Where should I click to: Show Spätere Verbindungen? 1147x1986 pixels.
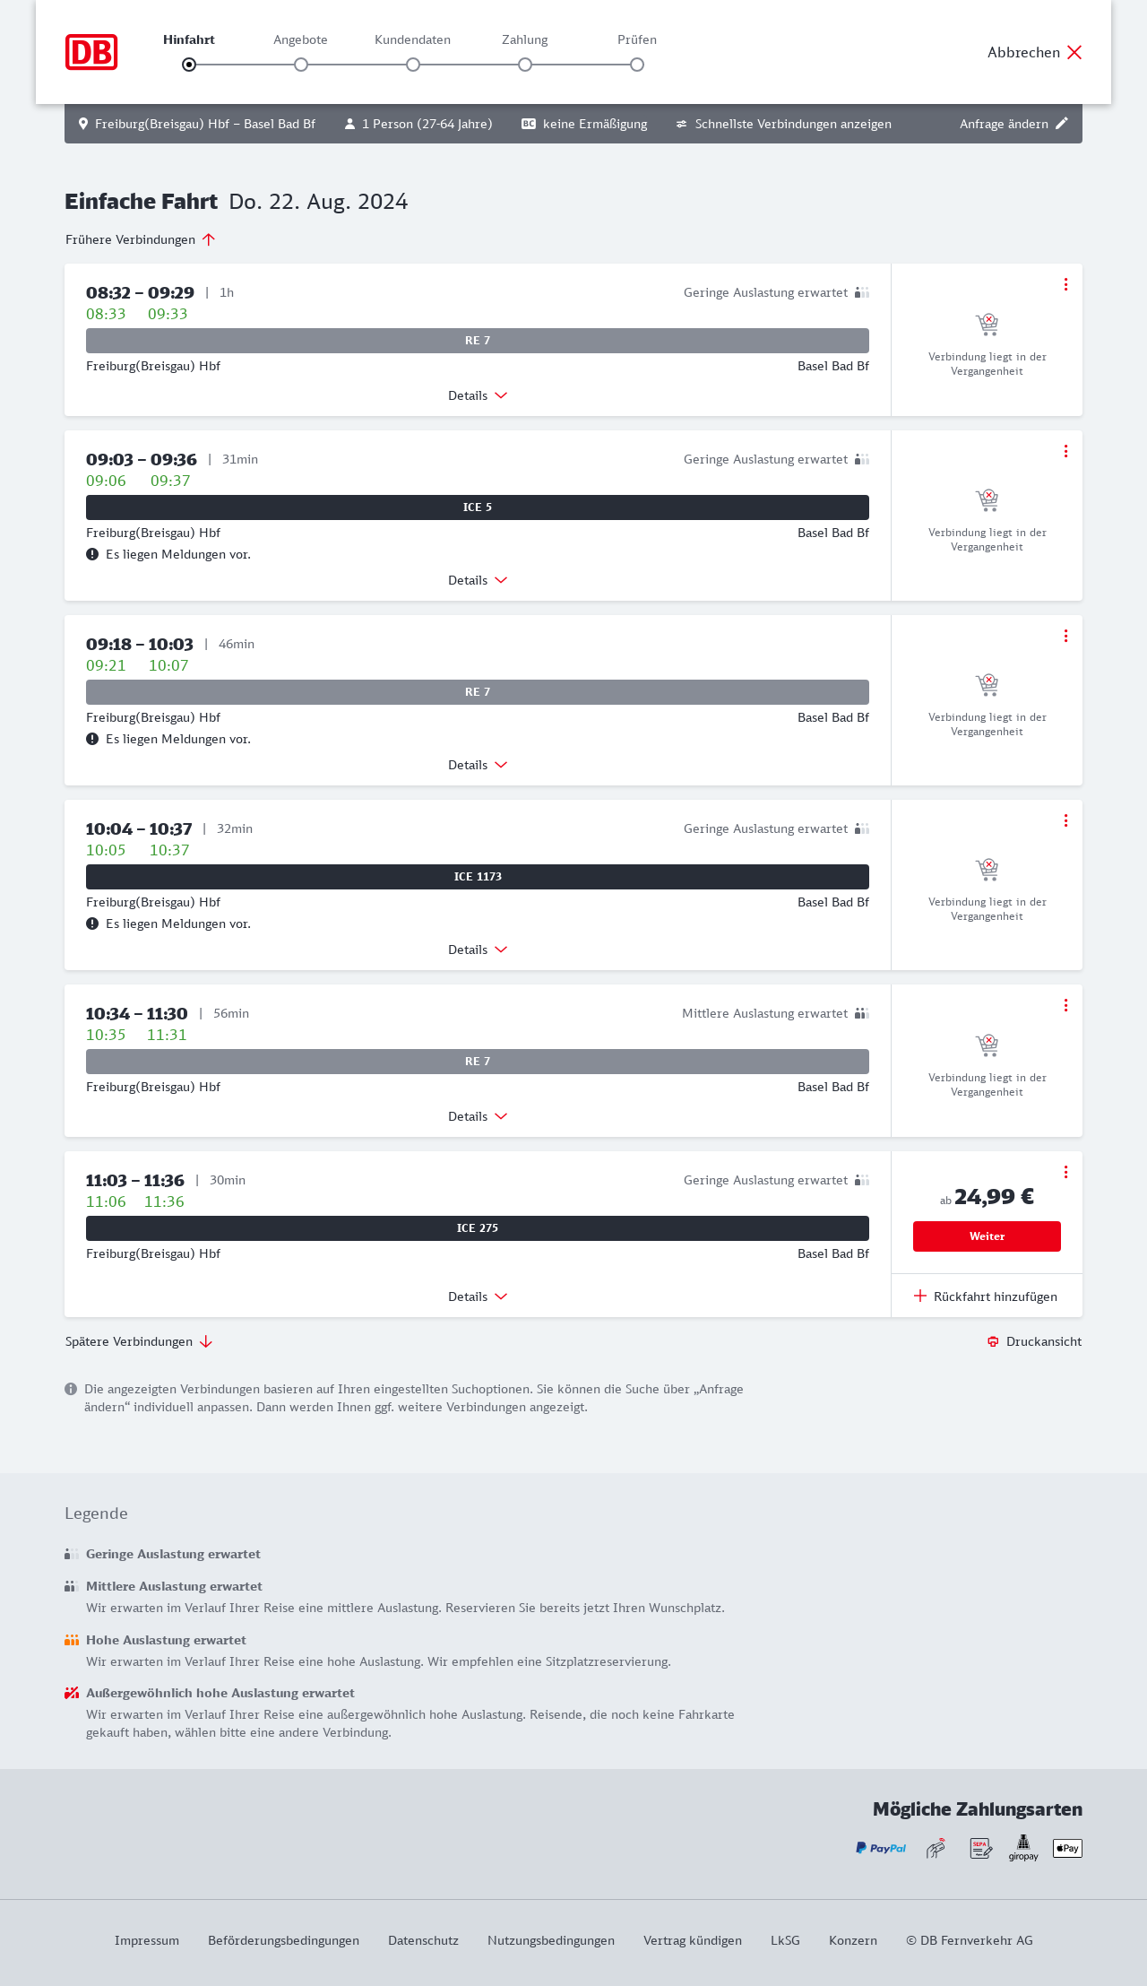(139, 1341)
